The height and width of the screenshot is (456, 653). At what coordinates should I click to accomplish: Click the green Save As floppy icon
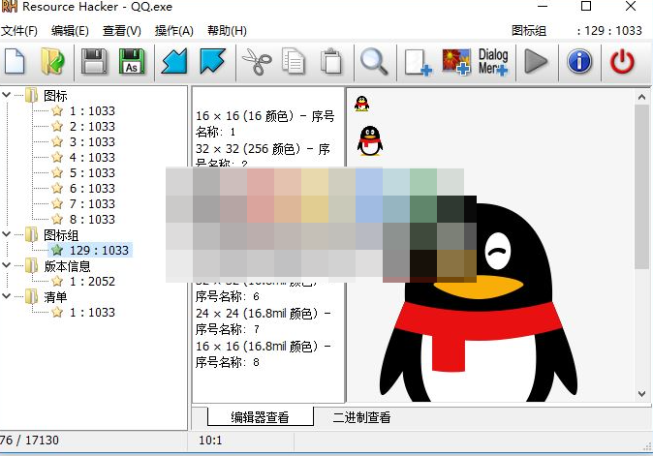(132, 62)
